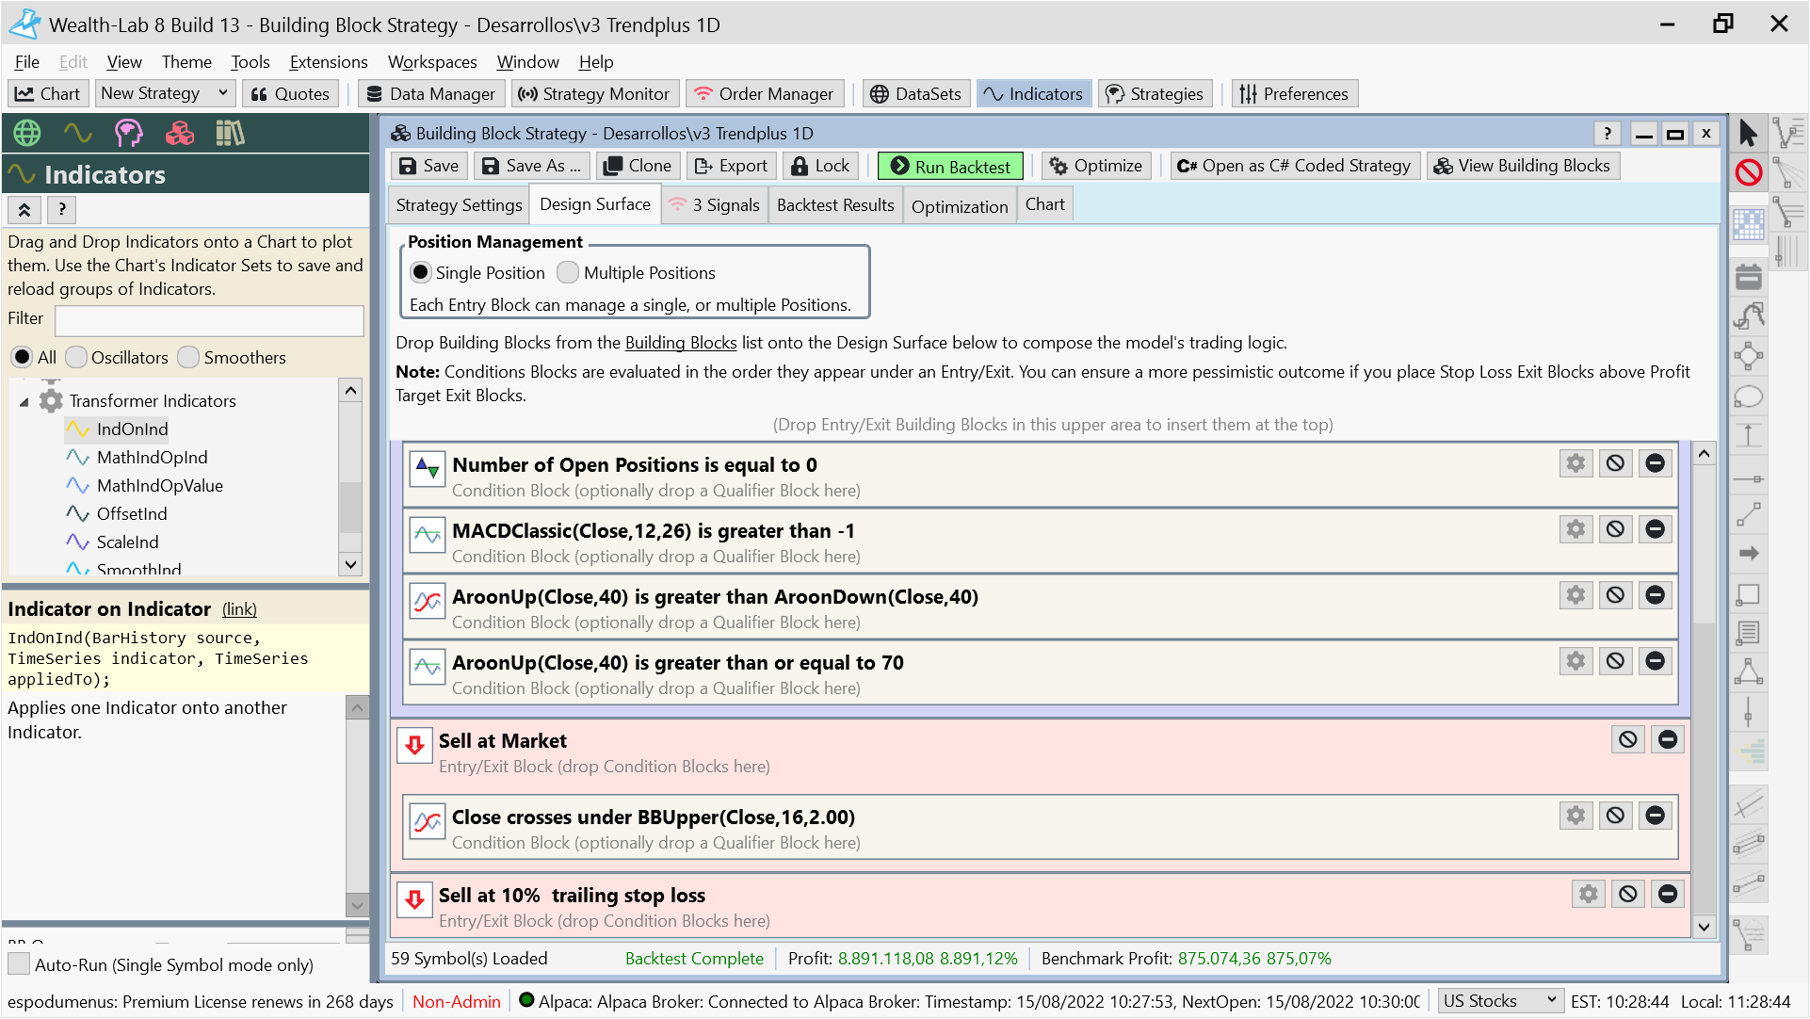
Task: Click the brain head icon in sidebar
Action: click(x=128, y=133)
